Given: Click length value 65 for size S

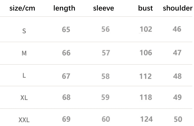Looking at the screenshot, I should 66,29.
